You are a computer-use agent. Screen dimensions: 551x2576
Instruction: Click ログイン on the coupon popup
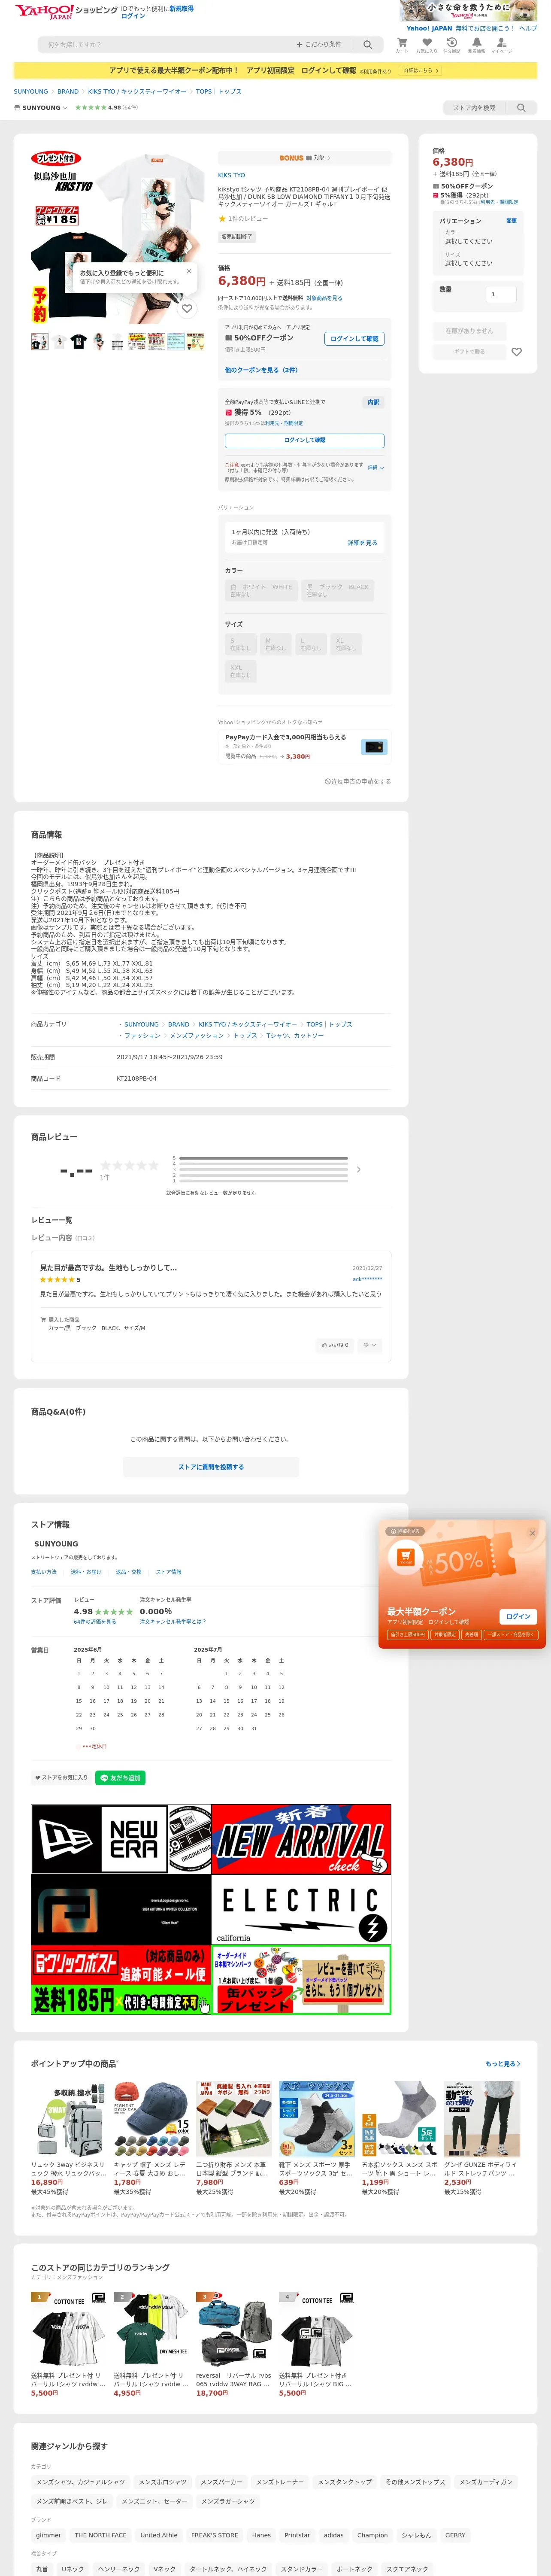point(518,1616)
